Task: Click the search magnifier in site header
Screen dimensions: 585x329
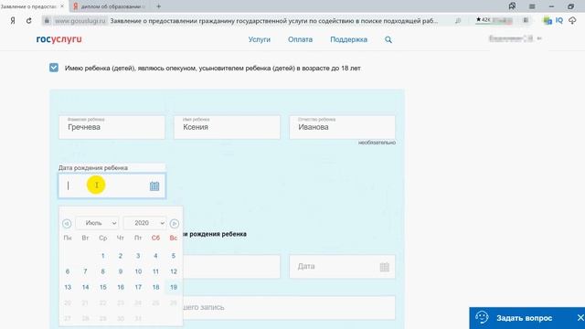Action: coord(388,39)
